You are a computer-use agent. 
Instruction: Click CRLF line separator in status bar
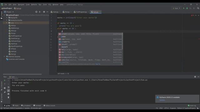point(161,108)
